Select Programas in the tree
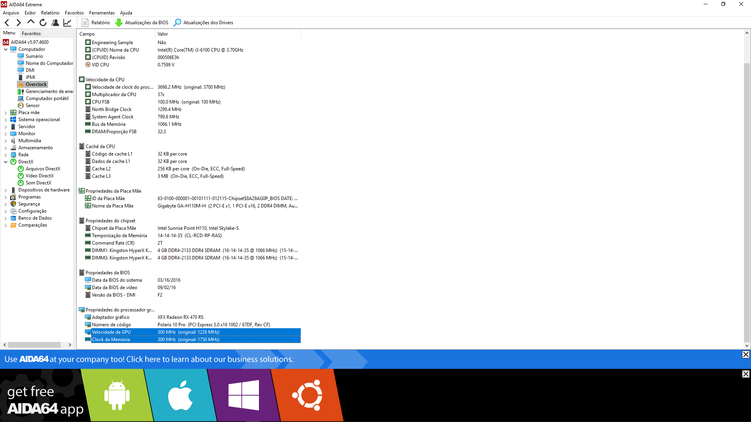The height and width of the screenshot is (422, 751). click(x=29, y=197)
